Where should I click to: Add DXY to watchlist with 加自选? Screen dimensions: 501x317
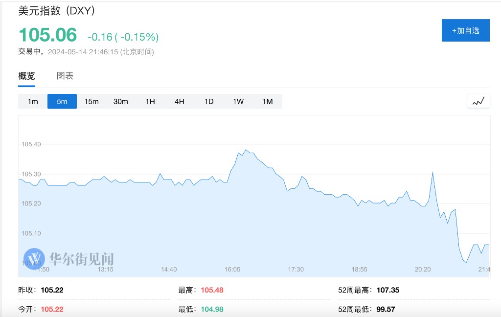[465, 30]
